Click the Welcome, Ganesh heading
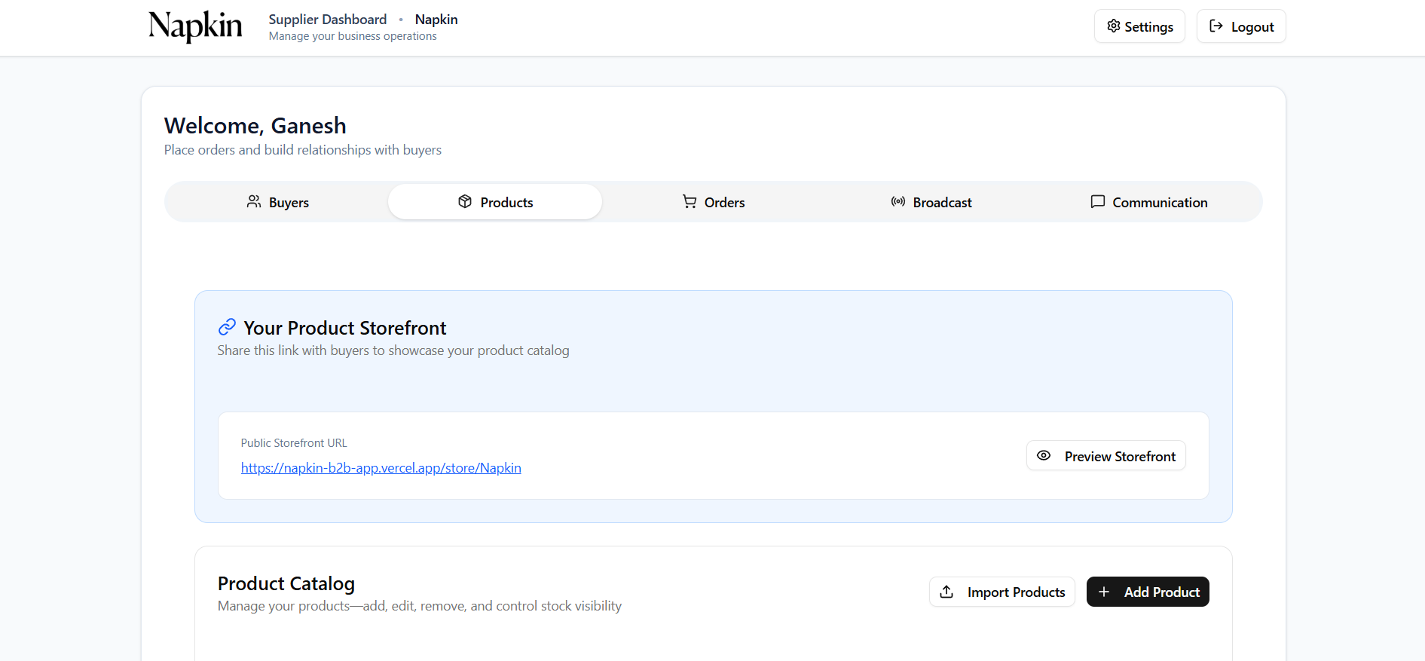Viewport: 1425px width, 661px height. (x=255, y=125)
